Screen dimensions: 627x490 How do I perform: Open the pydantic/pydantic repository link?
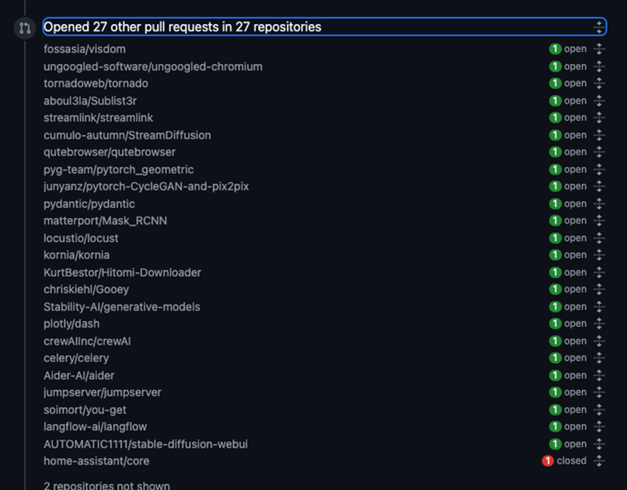[x=89, y=204]
